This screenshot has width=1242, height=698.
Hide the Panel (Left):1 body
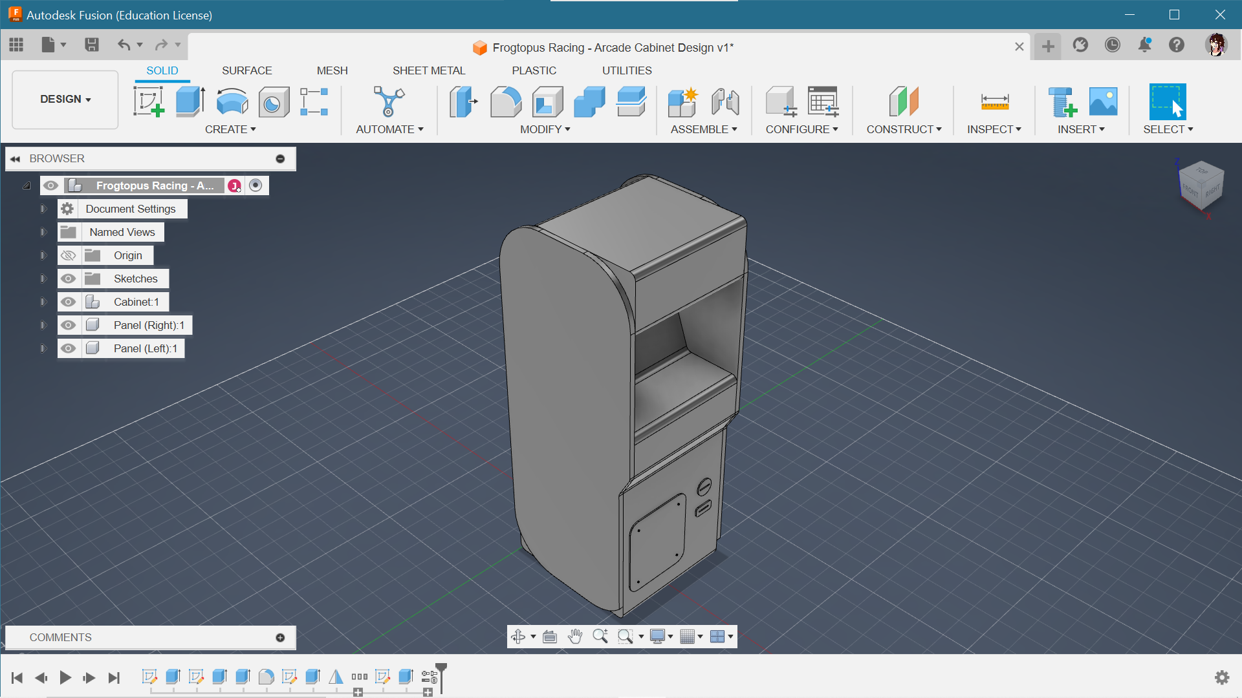[68, 348]
